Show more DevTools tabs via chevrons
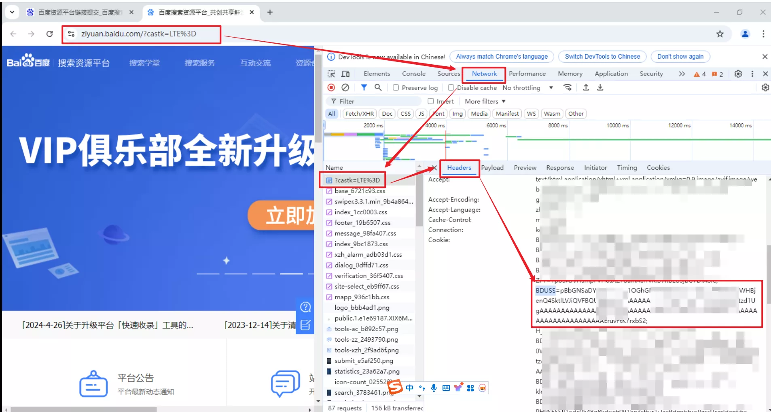771x412 pixels. [682, 74]
